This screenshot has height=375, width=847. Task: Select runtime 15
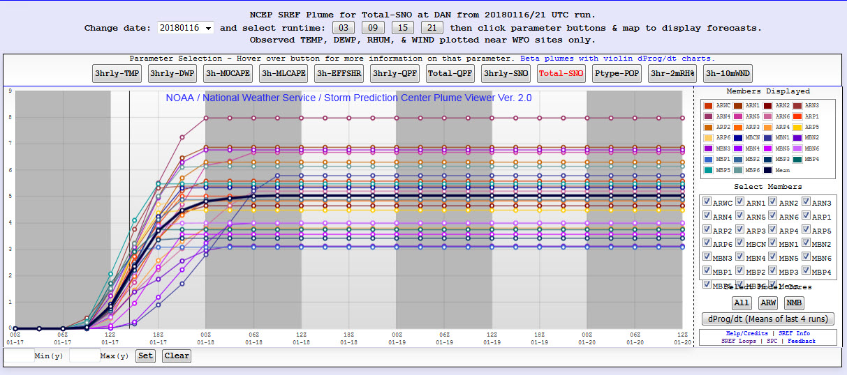(403, 28)
